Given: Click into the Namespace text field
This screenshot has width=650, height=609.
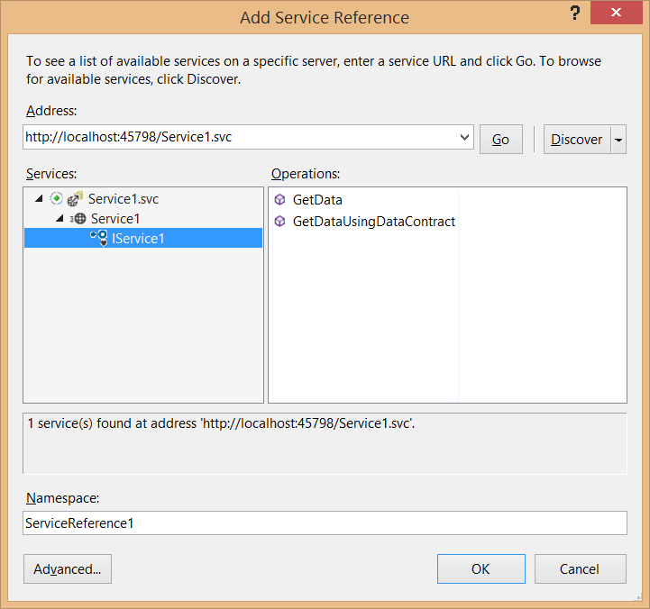Looking at the screenshot, I should [x=325, y=523].
